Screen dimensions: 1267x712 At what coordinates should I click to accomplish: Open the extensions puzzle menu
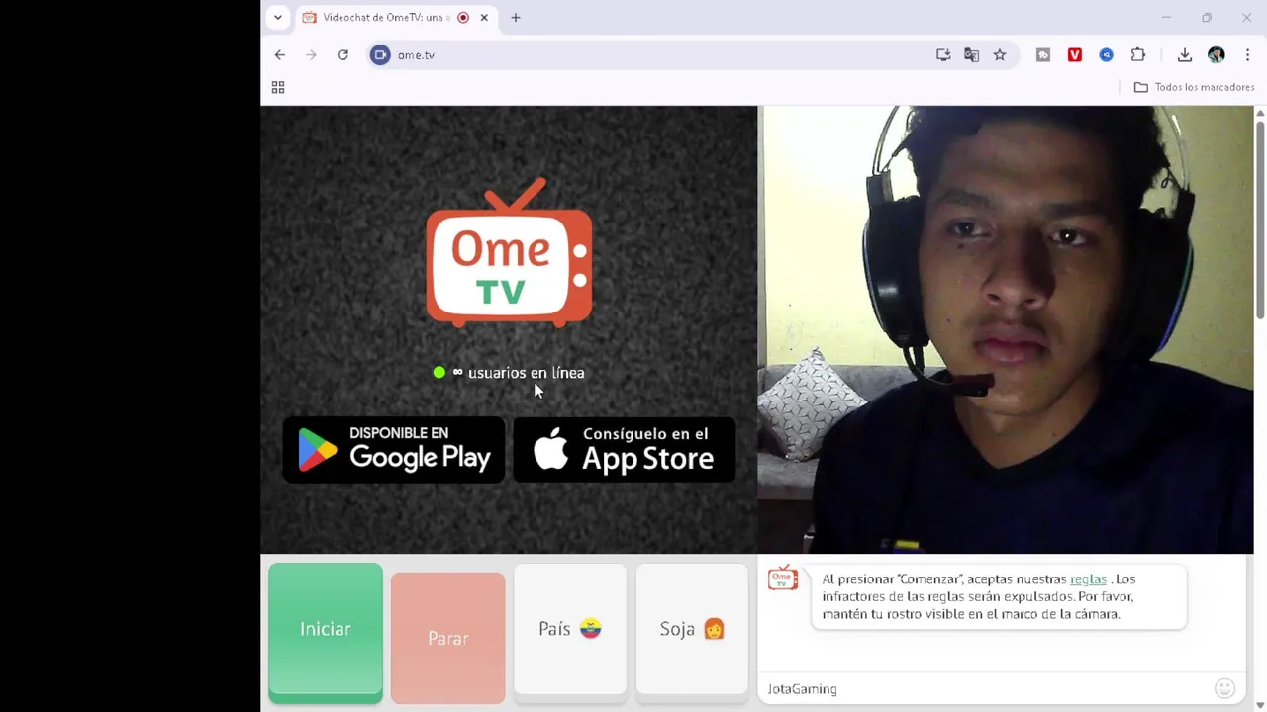click(x=1138, y=55)
